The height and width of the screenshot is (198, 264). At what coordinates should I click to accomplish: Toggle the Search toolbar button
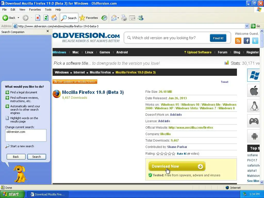click(x=69, y=18)
